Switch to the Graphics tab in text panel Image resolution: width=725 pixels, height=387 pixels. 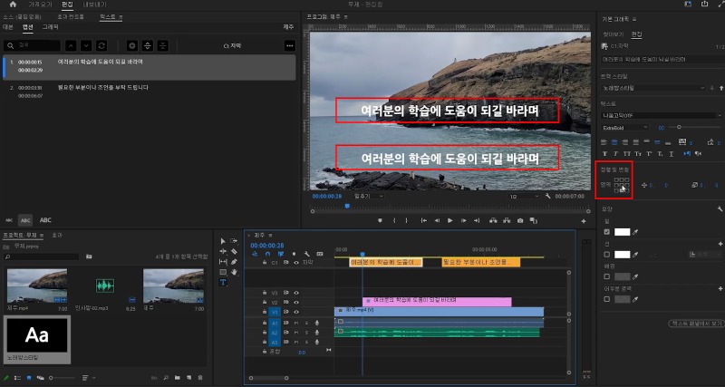[x=51, y=27]
